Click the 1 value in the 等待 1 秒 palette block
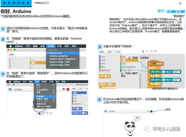 pyautogui.click(x=106, y=76)
